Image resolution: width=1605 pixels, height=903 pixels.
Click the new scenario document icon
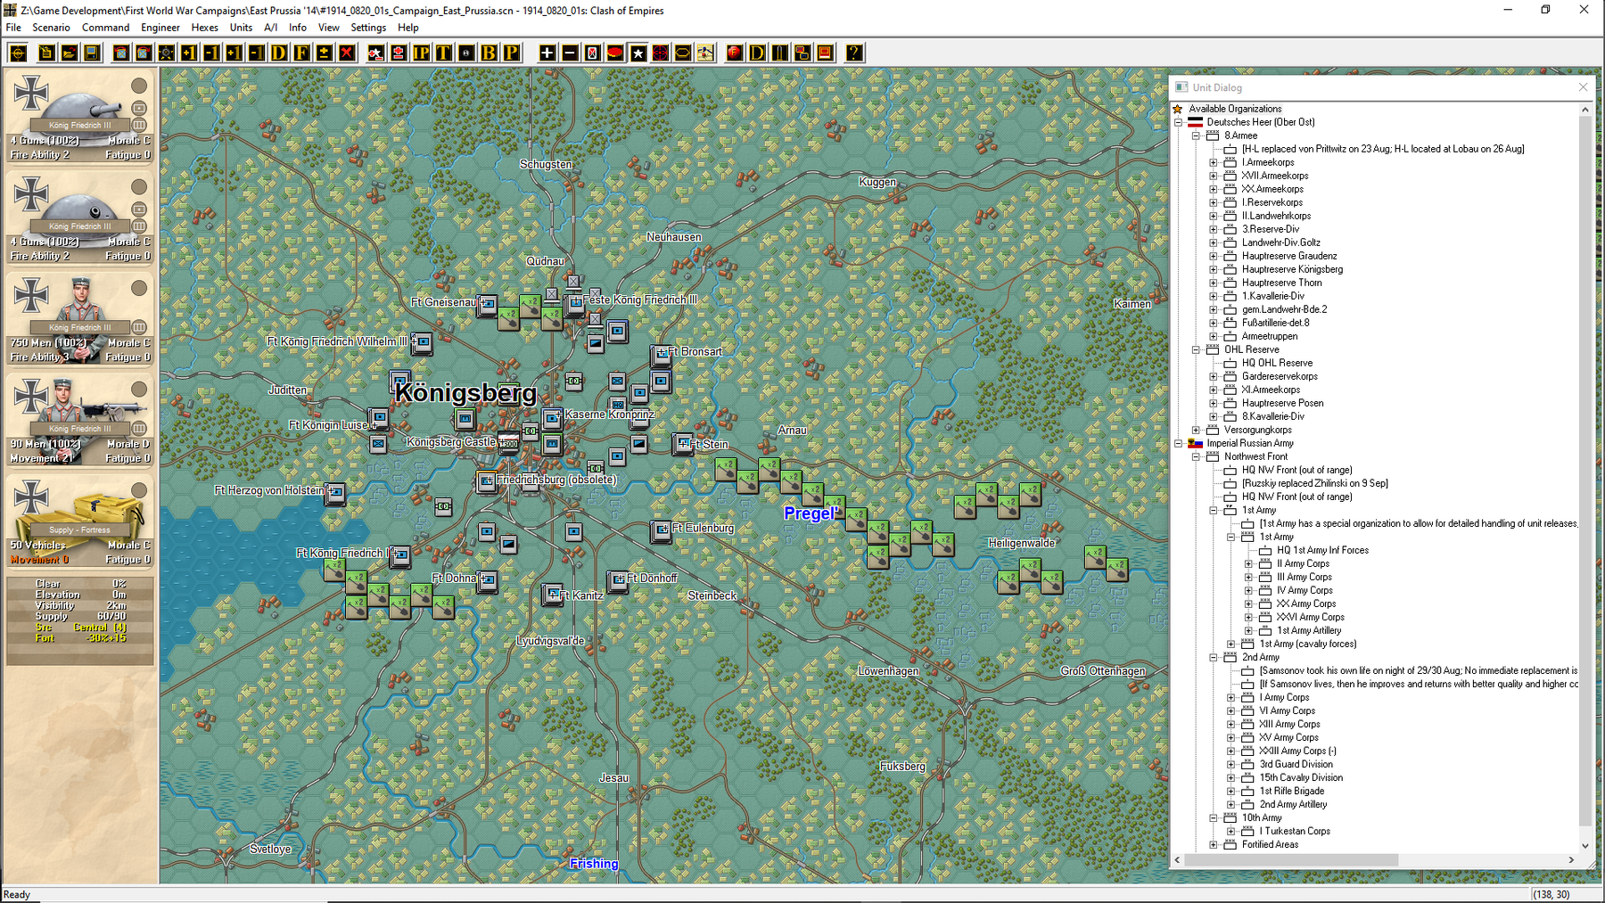[x=45, y=53]
